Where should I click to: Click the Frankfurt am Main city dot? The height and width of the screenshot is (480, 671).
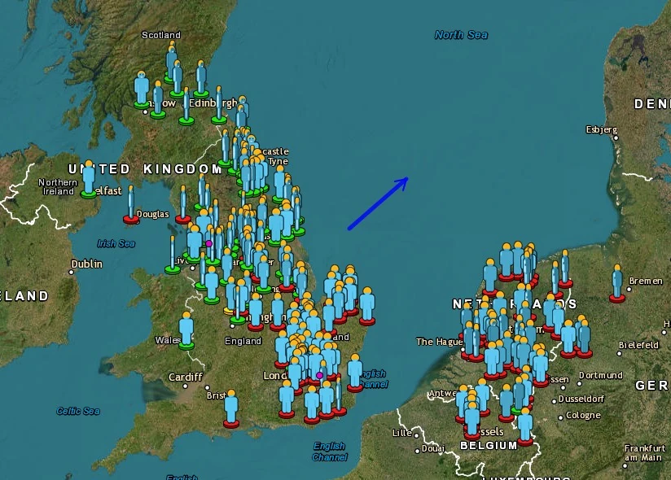click(625, 465)
